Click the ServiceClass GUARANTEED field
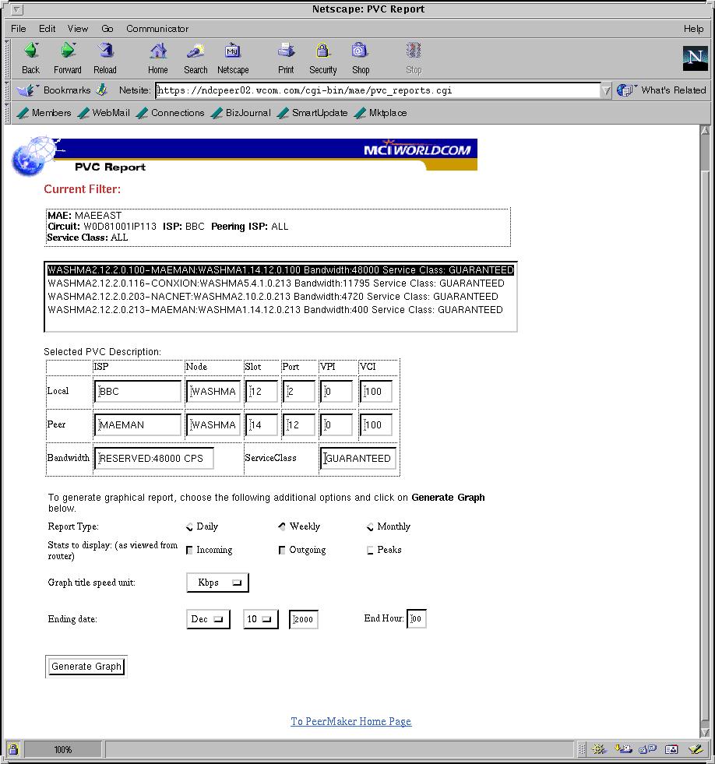The image size is (715, 764). pyautogui.click(x=358, y=459)
